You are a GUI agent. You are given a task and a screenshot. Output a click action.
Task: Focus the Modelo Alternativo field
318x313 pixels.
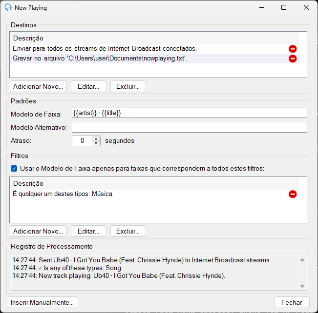click(189, 127)
